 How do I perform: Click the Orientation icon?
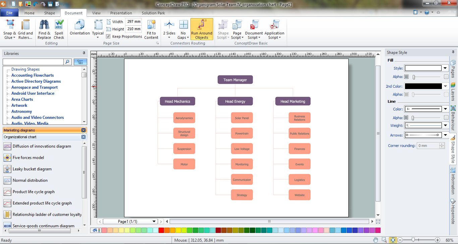pos(79,25)
